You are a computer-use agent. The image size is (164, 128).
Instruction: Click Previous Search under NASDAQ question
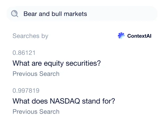(36, 112)
